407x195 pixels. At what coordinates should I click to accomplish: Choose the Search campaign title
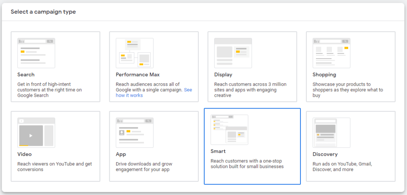coord(26,75)
